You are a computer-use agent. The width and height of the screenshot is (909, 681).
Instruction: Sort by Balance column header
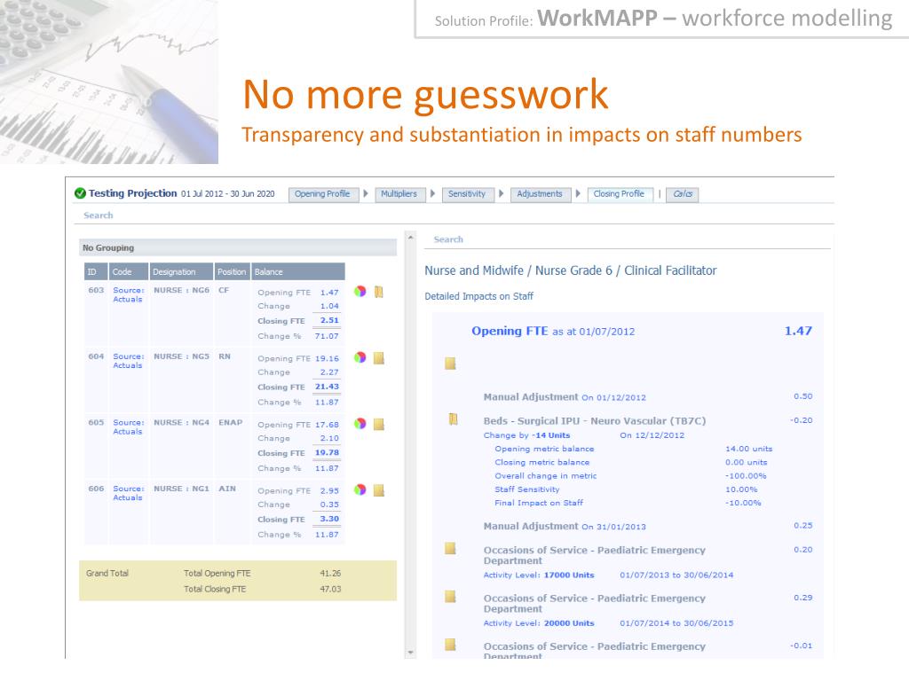coord(298,271)
